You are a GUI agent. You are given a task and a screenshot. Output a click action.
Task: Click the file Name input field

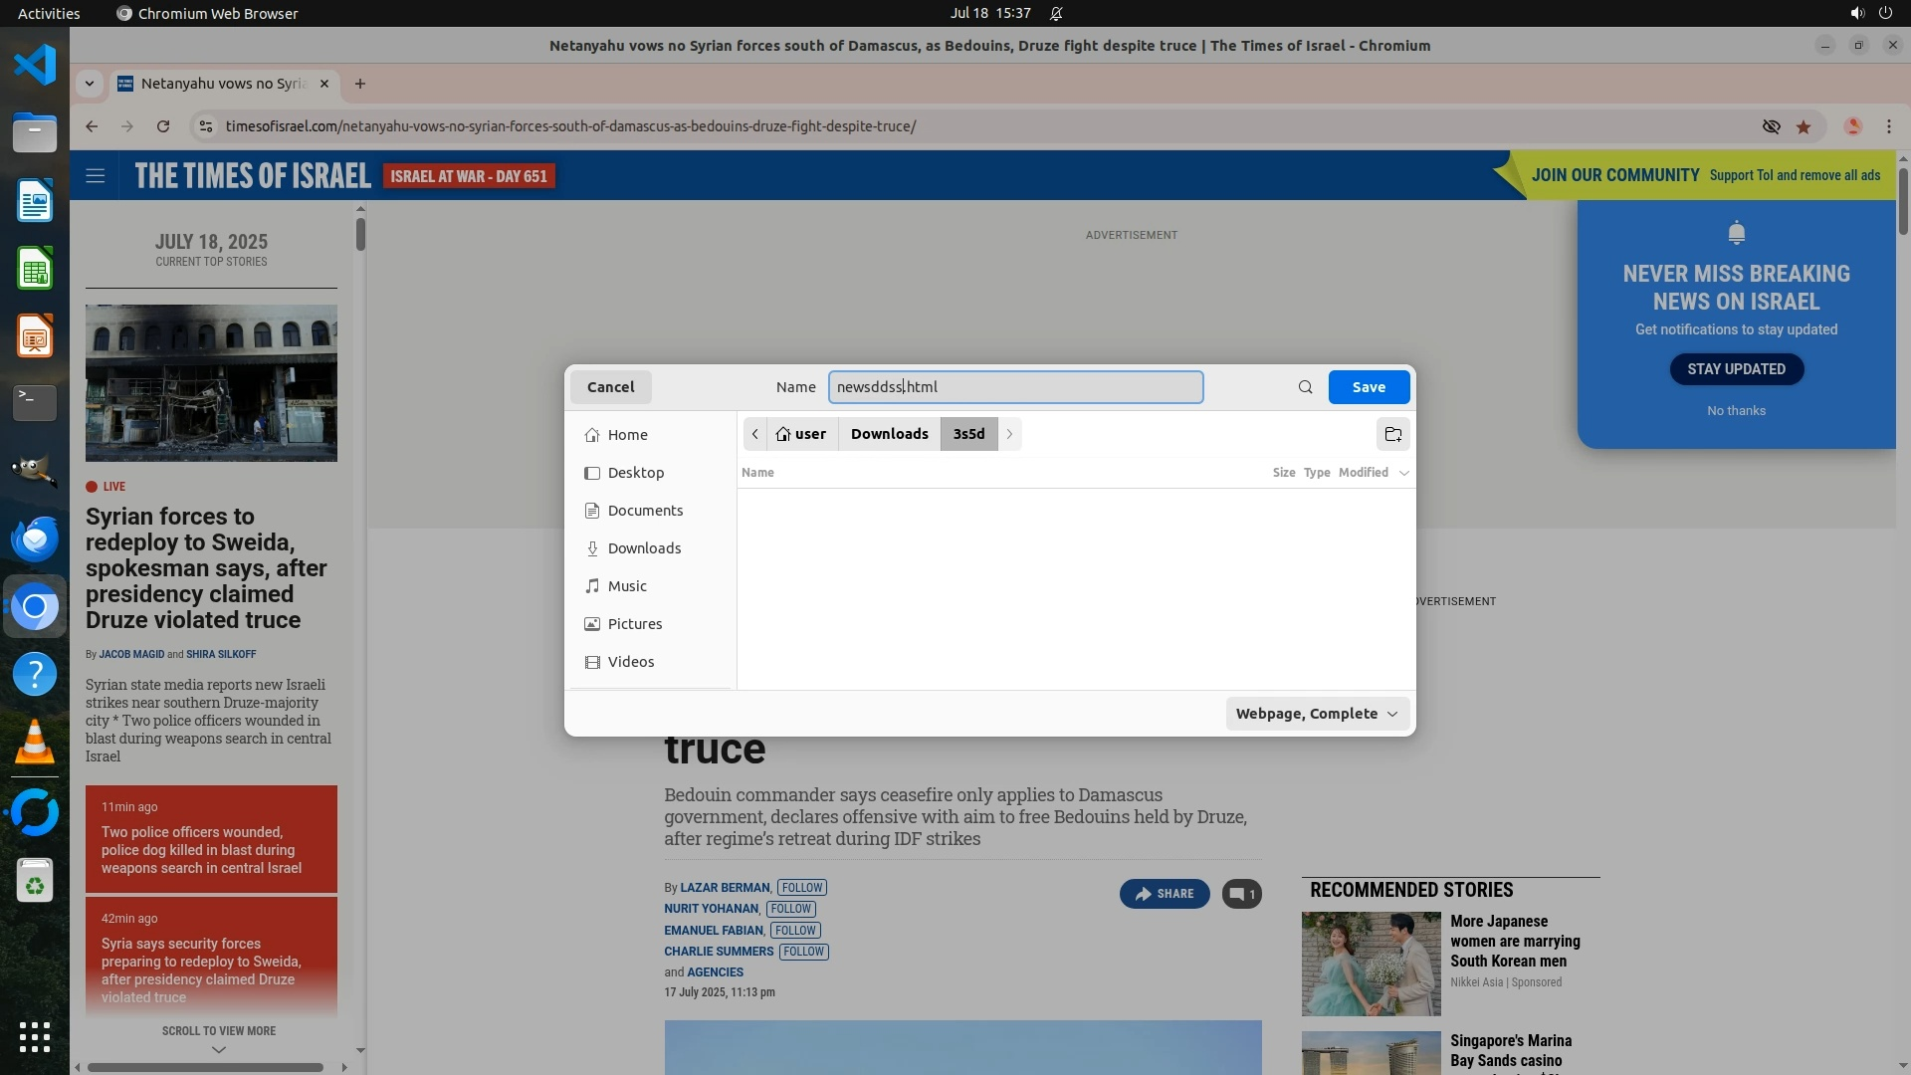pyautogui.click(x=1015, y=387)
